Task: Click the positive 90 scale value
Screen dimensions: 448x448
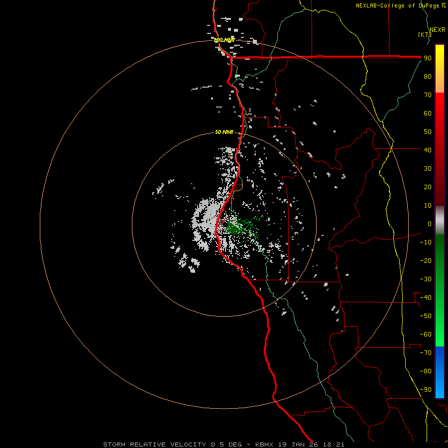Action: [428, 58]
